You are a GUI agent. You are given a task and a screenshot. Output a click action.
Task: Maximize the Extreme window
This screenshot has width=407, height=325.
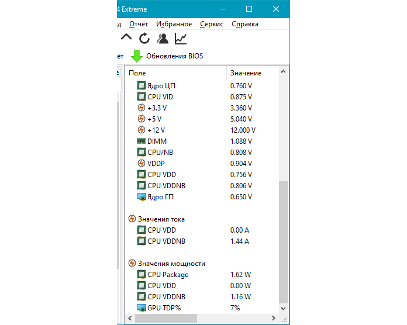249,9
